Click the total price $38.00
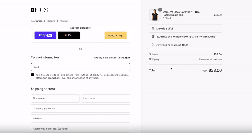252x133 pixels. pyautogui.click(x=215, y=70)
